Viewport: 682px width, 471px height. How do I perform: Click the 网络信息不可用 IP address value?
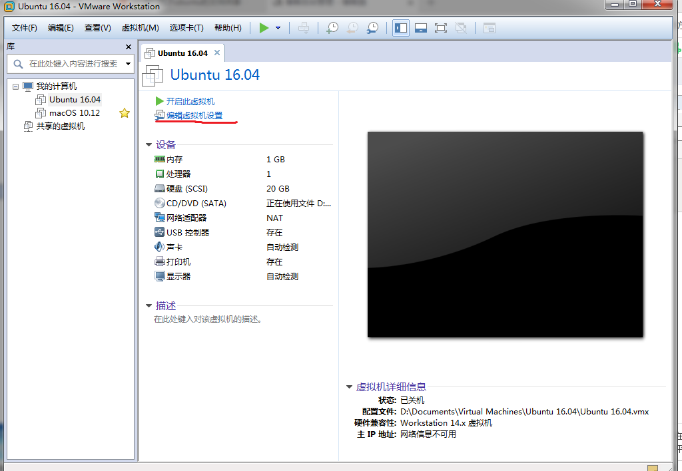428,434
